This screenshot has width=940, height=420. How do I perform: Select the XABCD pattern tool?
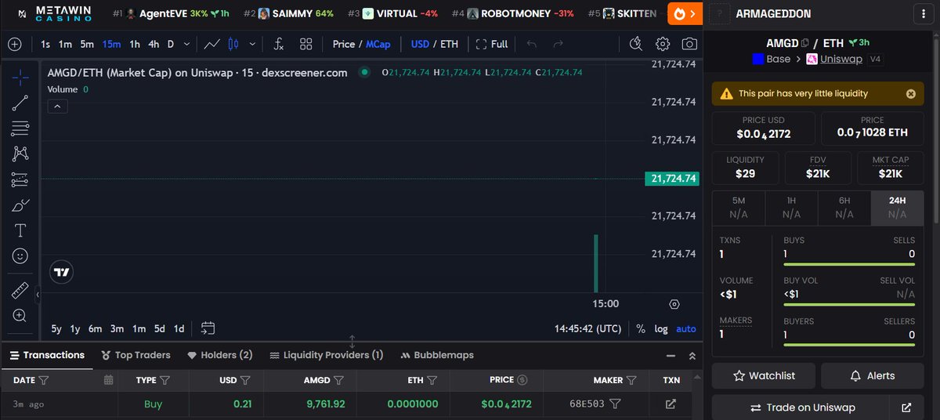coord(20,154)
